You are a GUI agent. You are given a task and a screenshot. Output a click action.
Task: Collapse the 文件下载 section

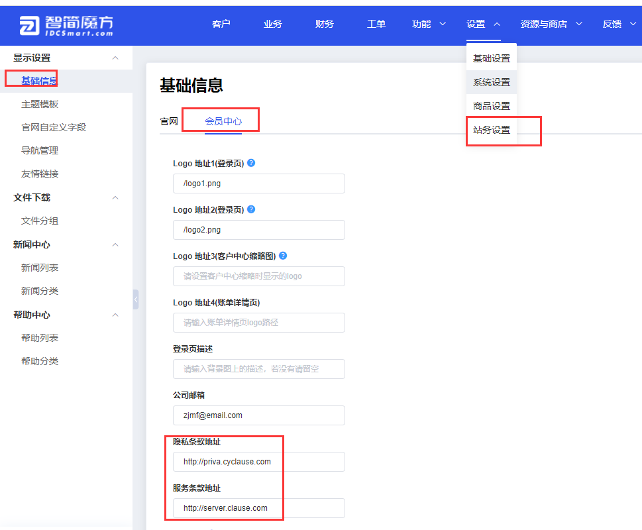click(x=115, y=197)
